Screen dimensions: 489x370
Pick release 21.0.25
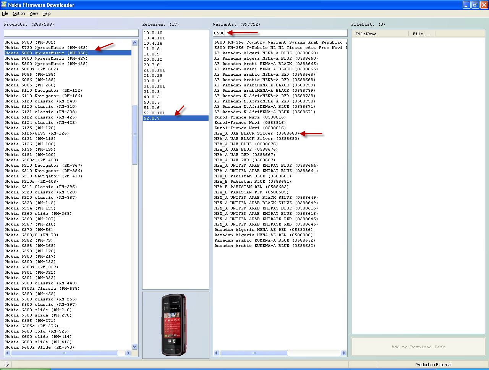coord(176,76)
